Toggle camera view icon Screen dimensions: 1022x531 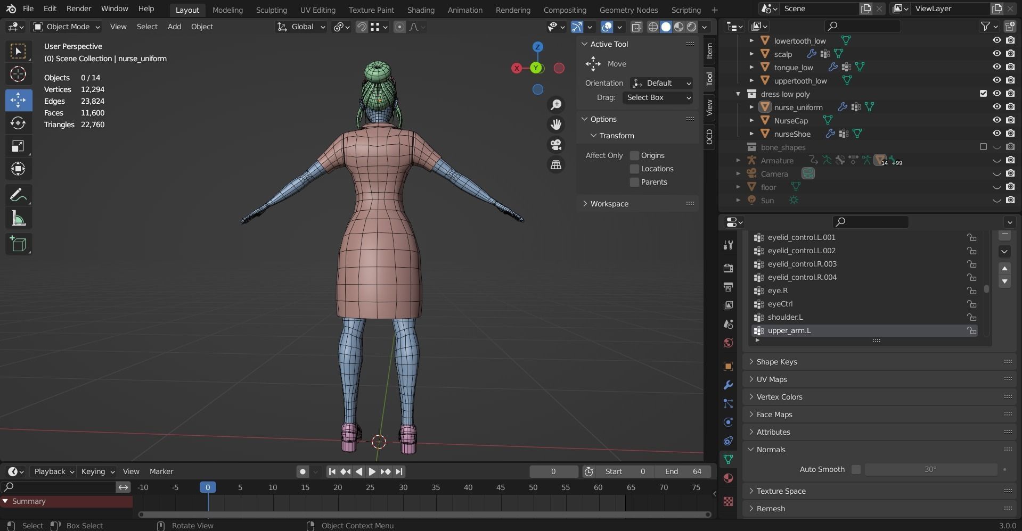tap(556, 145)
